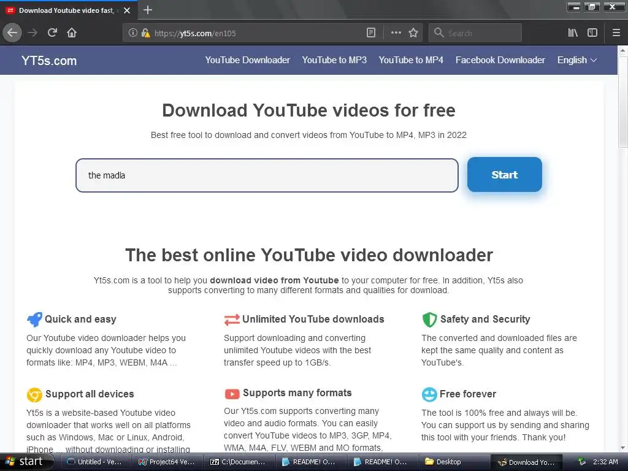Open YouTube Downloader nav item
This screenshot has width=628, height=471.
[x=248, y=60]
